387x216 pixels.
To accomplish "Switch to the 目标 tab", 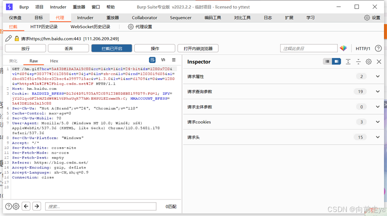I will 39,18.
